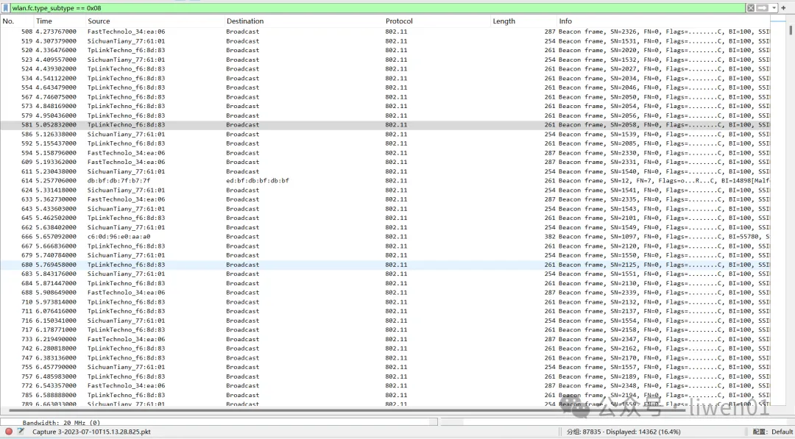Viewport: 795px width, 439px height.
Task: Click length value 382 in packet 666
Action: 550,237
